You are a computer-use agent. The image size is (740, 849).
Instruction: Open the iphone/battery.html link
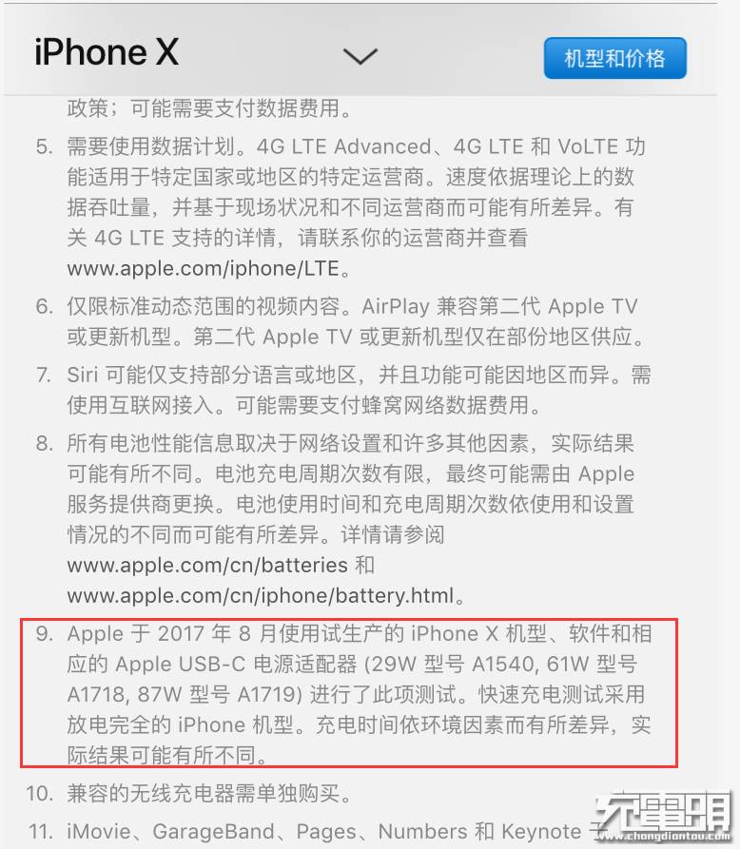[260, 596]
